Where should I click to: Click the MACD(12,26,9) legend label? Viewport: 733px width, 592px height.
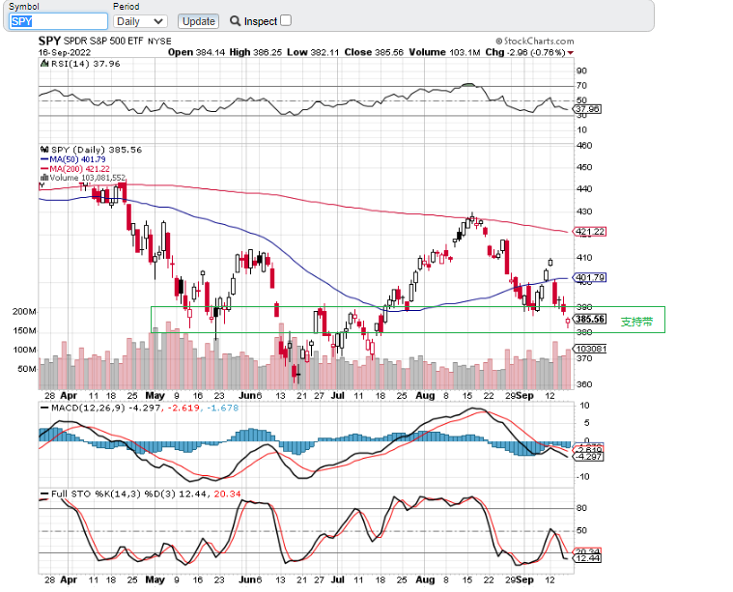click(x=88, y=408)
